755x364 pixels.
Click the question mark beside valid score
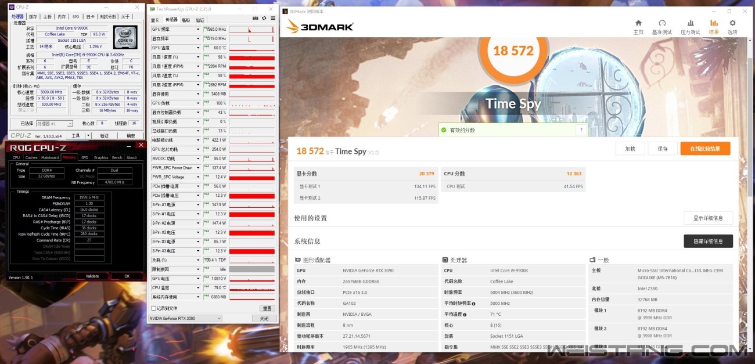pyautogui.click(x=581, y=130)
